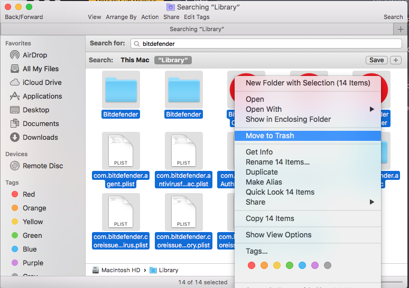Toggle the "Library" search scope
The width and height of the screenshot is (409, 288).
point(173,60)
